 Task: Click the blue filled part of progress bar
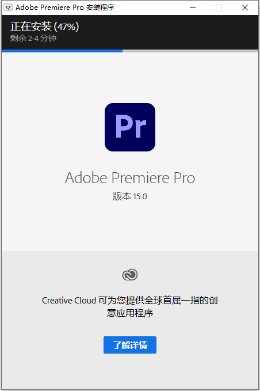pyautogui.click(x=62, y=51)
